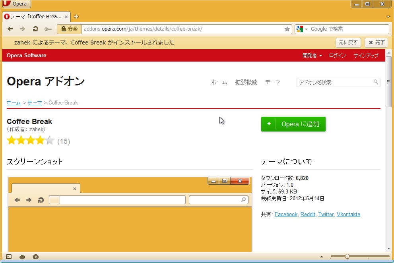Go forward with the forward arrow
The image size is (394, 263).
pyautogui.click(x=23, y=29)
